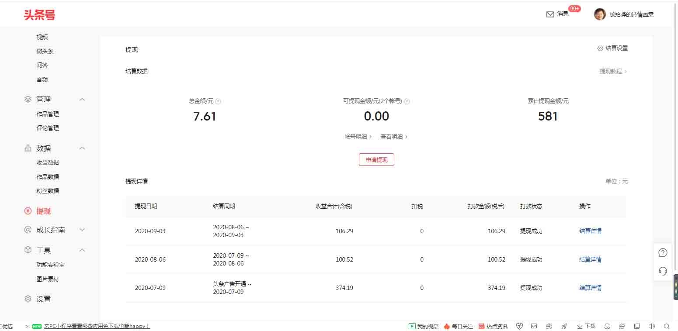Open 收益数据 in the sidebar
This screenshot has height=331, width=678.
pyautogui.click(x=48, y=162)
